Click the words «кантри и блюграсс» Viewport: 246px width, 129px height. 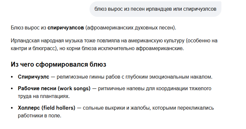click(x=33, y=48)
